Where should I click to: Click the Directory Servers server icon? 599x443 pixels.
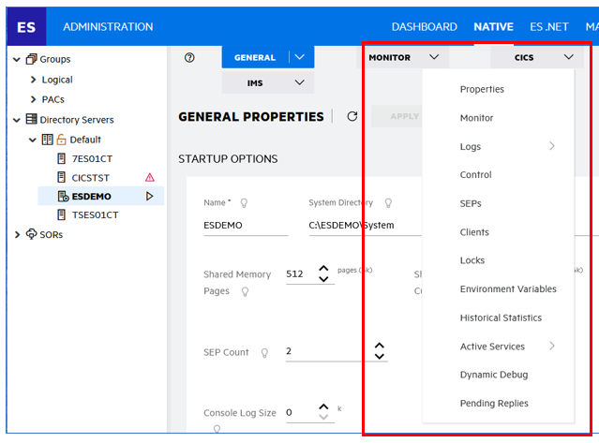(31, 119)
